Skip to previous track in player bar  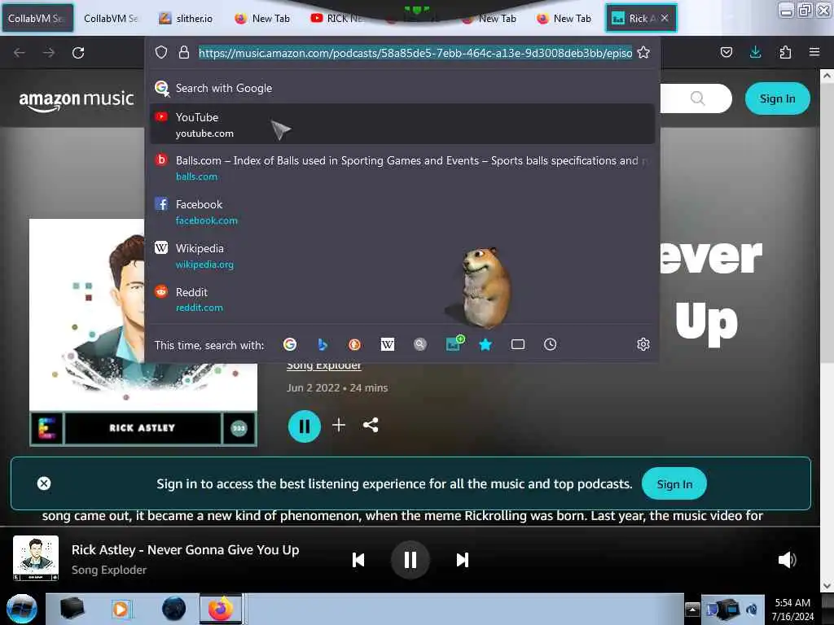pos(358,560)
